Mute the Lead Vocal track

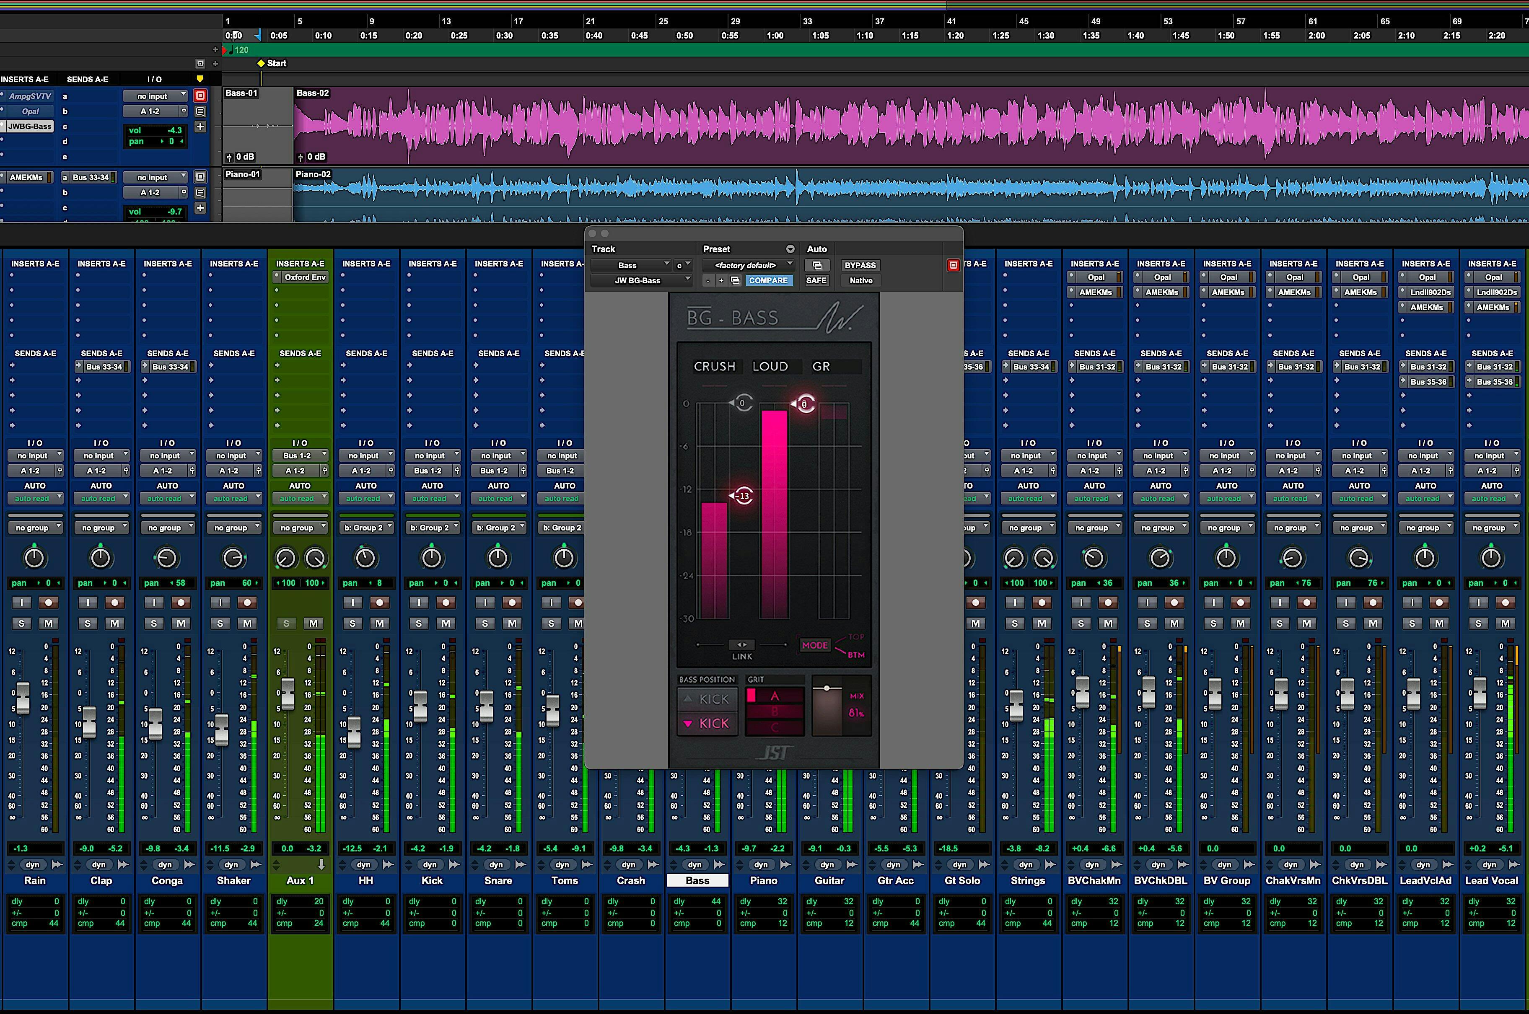[x=1505, y=623]
